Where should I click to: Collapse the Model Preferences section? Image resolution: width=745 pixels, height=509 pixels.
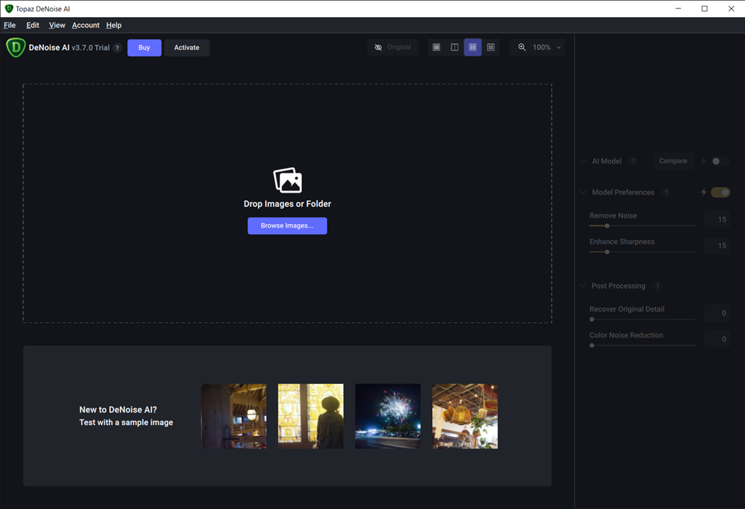(x=583, y=193)
